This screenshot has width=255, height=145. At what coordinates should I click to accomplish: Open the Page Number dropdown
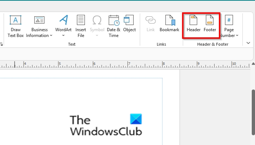pos(229,26)
